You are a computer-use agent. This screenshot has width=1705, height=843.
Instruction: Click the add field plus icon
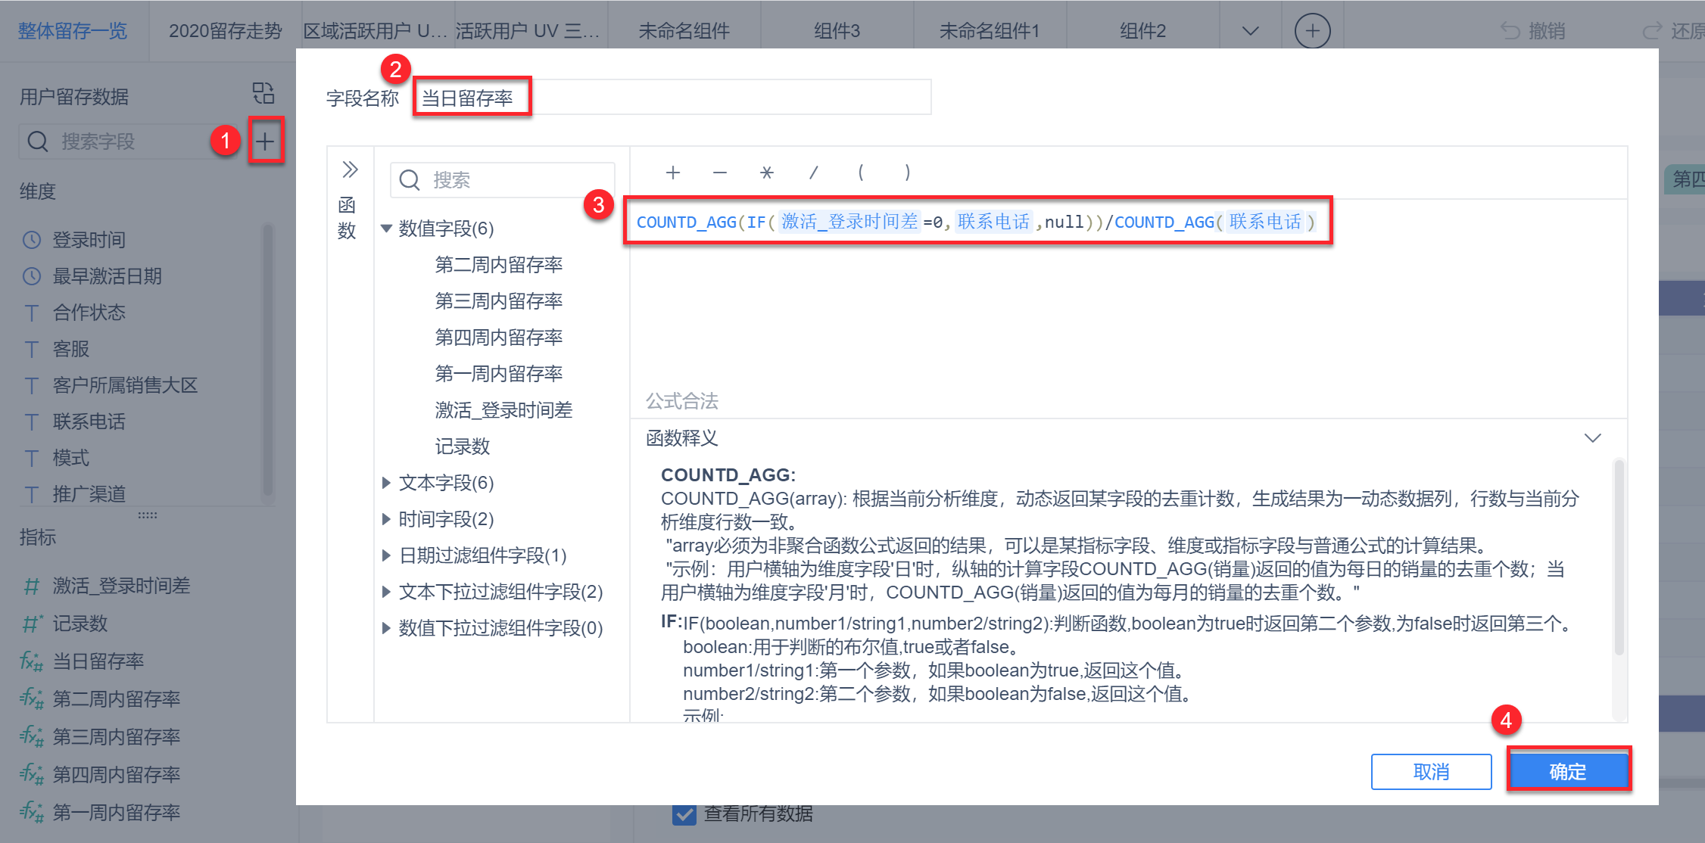pyautogui.click(x=265, y=141)
